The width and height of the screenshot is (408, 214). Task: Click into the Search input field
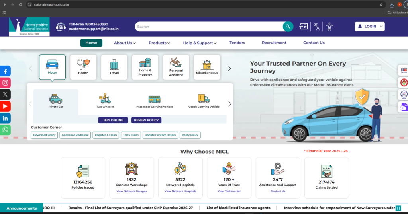209,27
